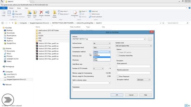Select Instinct 2013 Files .part01.rar
Screen dimensions: 191x107
tap(48, 43)
